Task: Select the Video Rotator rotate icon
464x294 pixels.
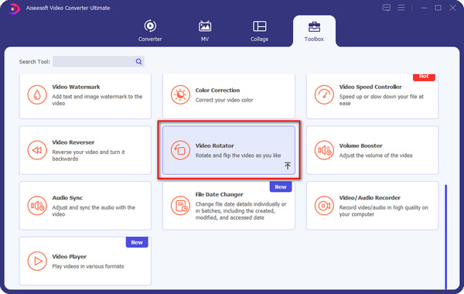Action: (180, 150)
